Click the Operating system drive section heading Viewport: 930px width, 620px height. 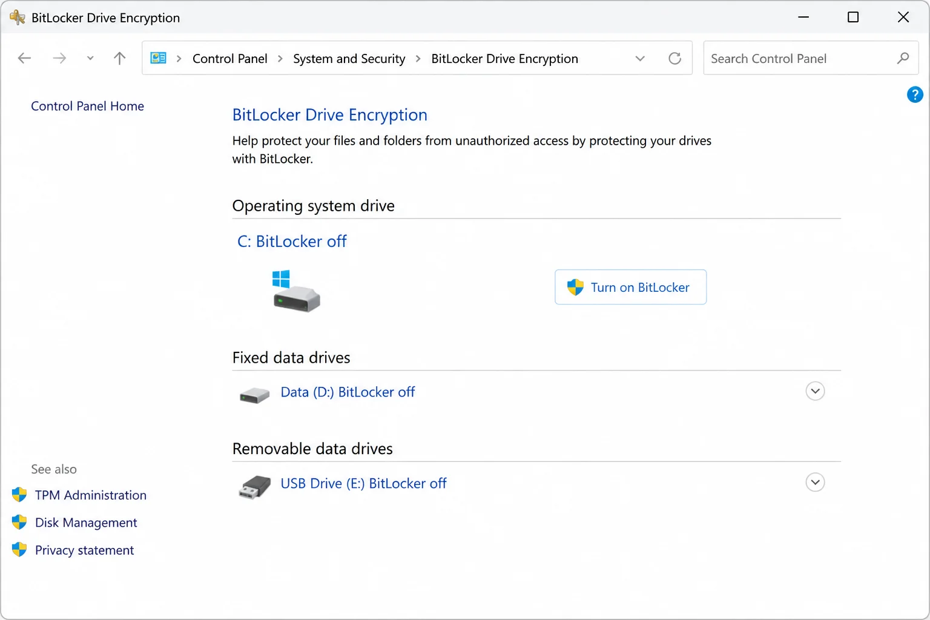[x=314, y=206]
